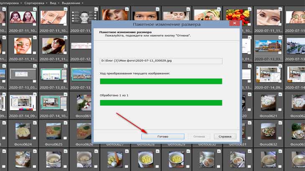This screenshot has width=305, height=171.
Task: Select the two women thumbnail image
Action: coord(23,17)
